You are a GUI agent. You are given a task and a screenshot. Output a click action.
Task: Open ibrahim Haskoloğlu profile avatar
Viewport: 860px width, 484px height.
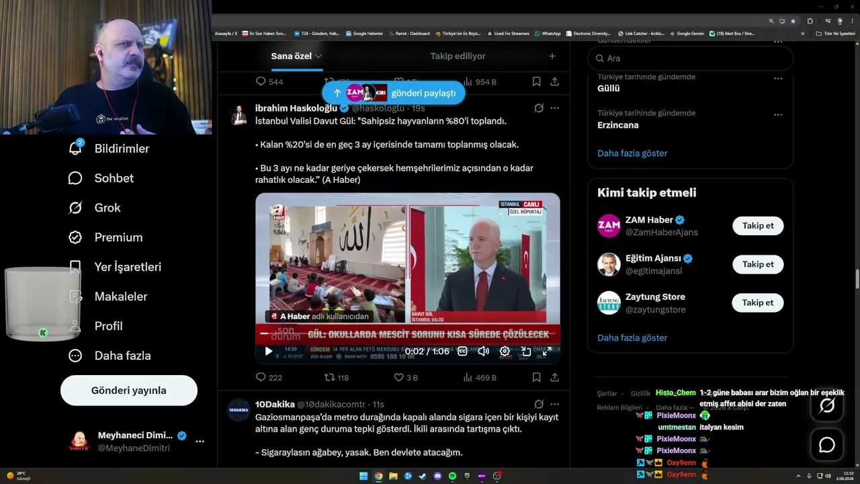click(239, 115)
